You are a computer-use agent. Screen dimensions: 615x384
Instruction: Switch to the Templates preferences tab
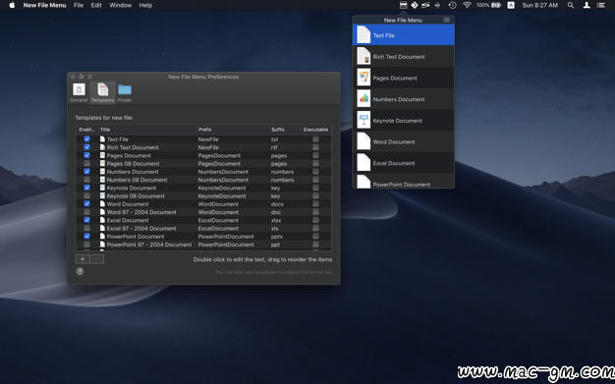pos(103,92)
